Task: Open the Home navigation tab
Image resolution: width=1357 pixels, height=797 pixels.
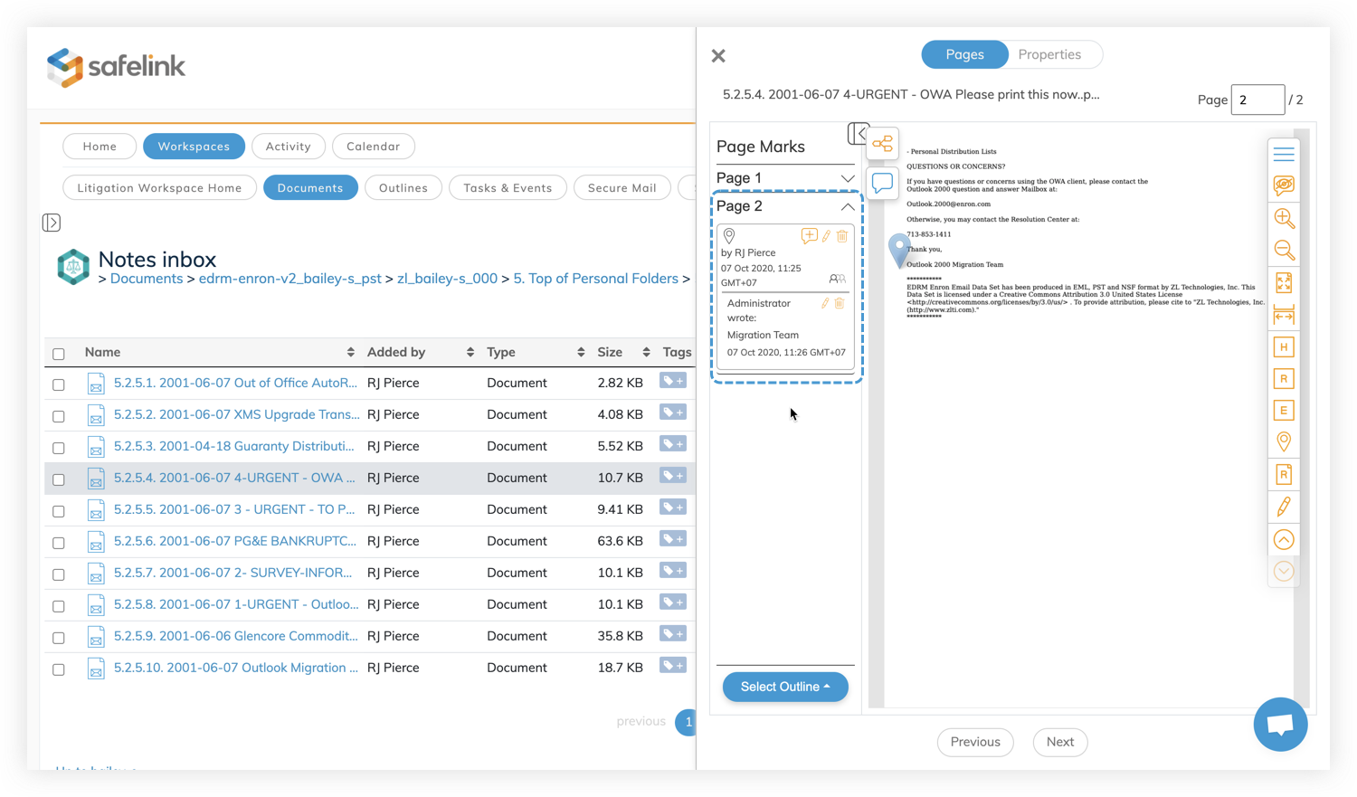Action: 100,146
